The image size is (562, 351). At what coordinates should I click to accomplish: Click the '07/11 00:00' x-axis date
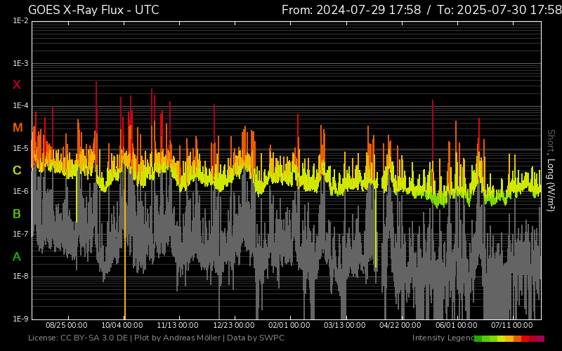click(512, 325)
